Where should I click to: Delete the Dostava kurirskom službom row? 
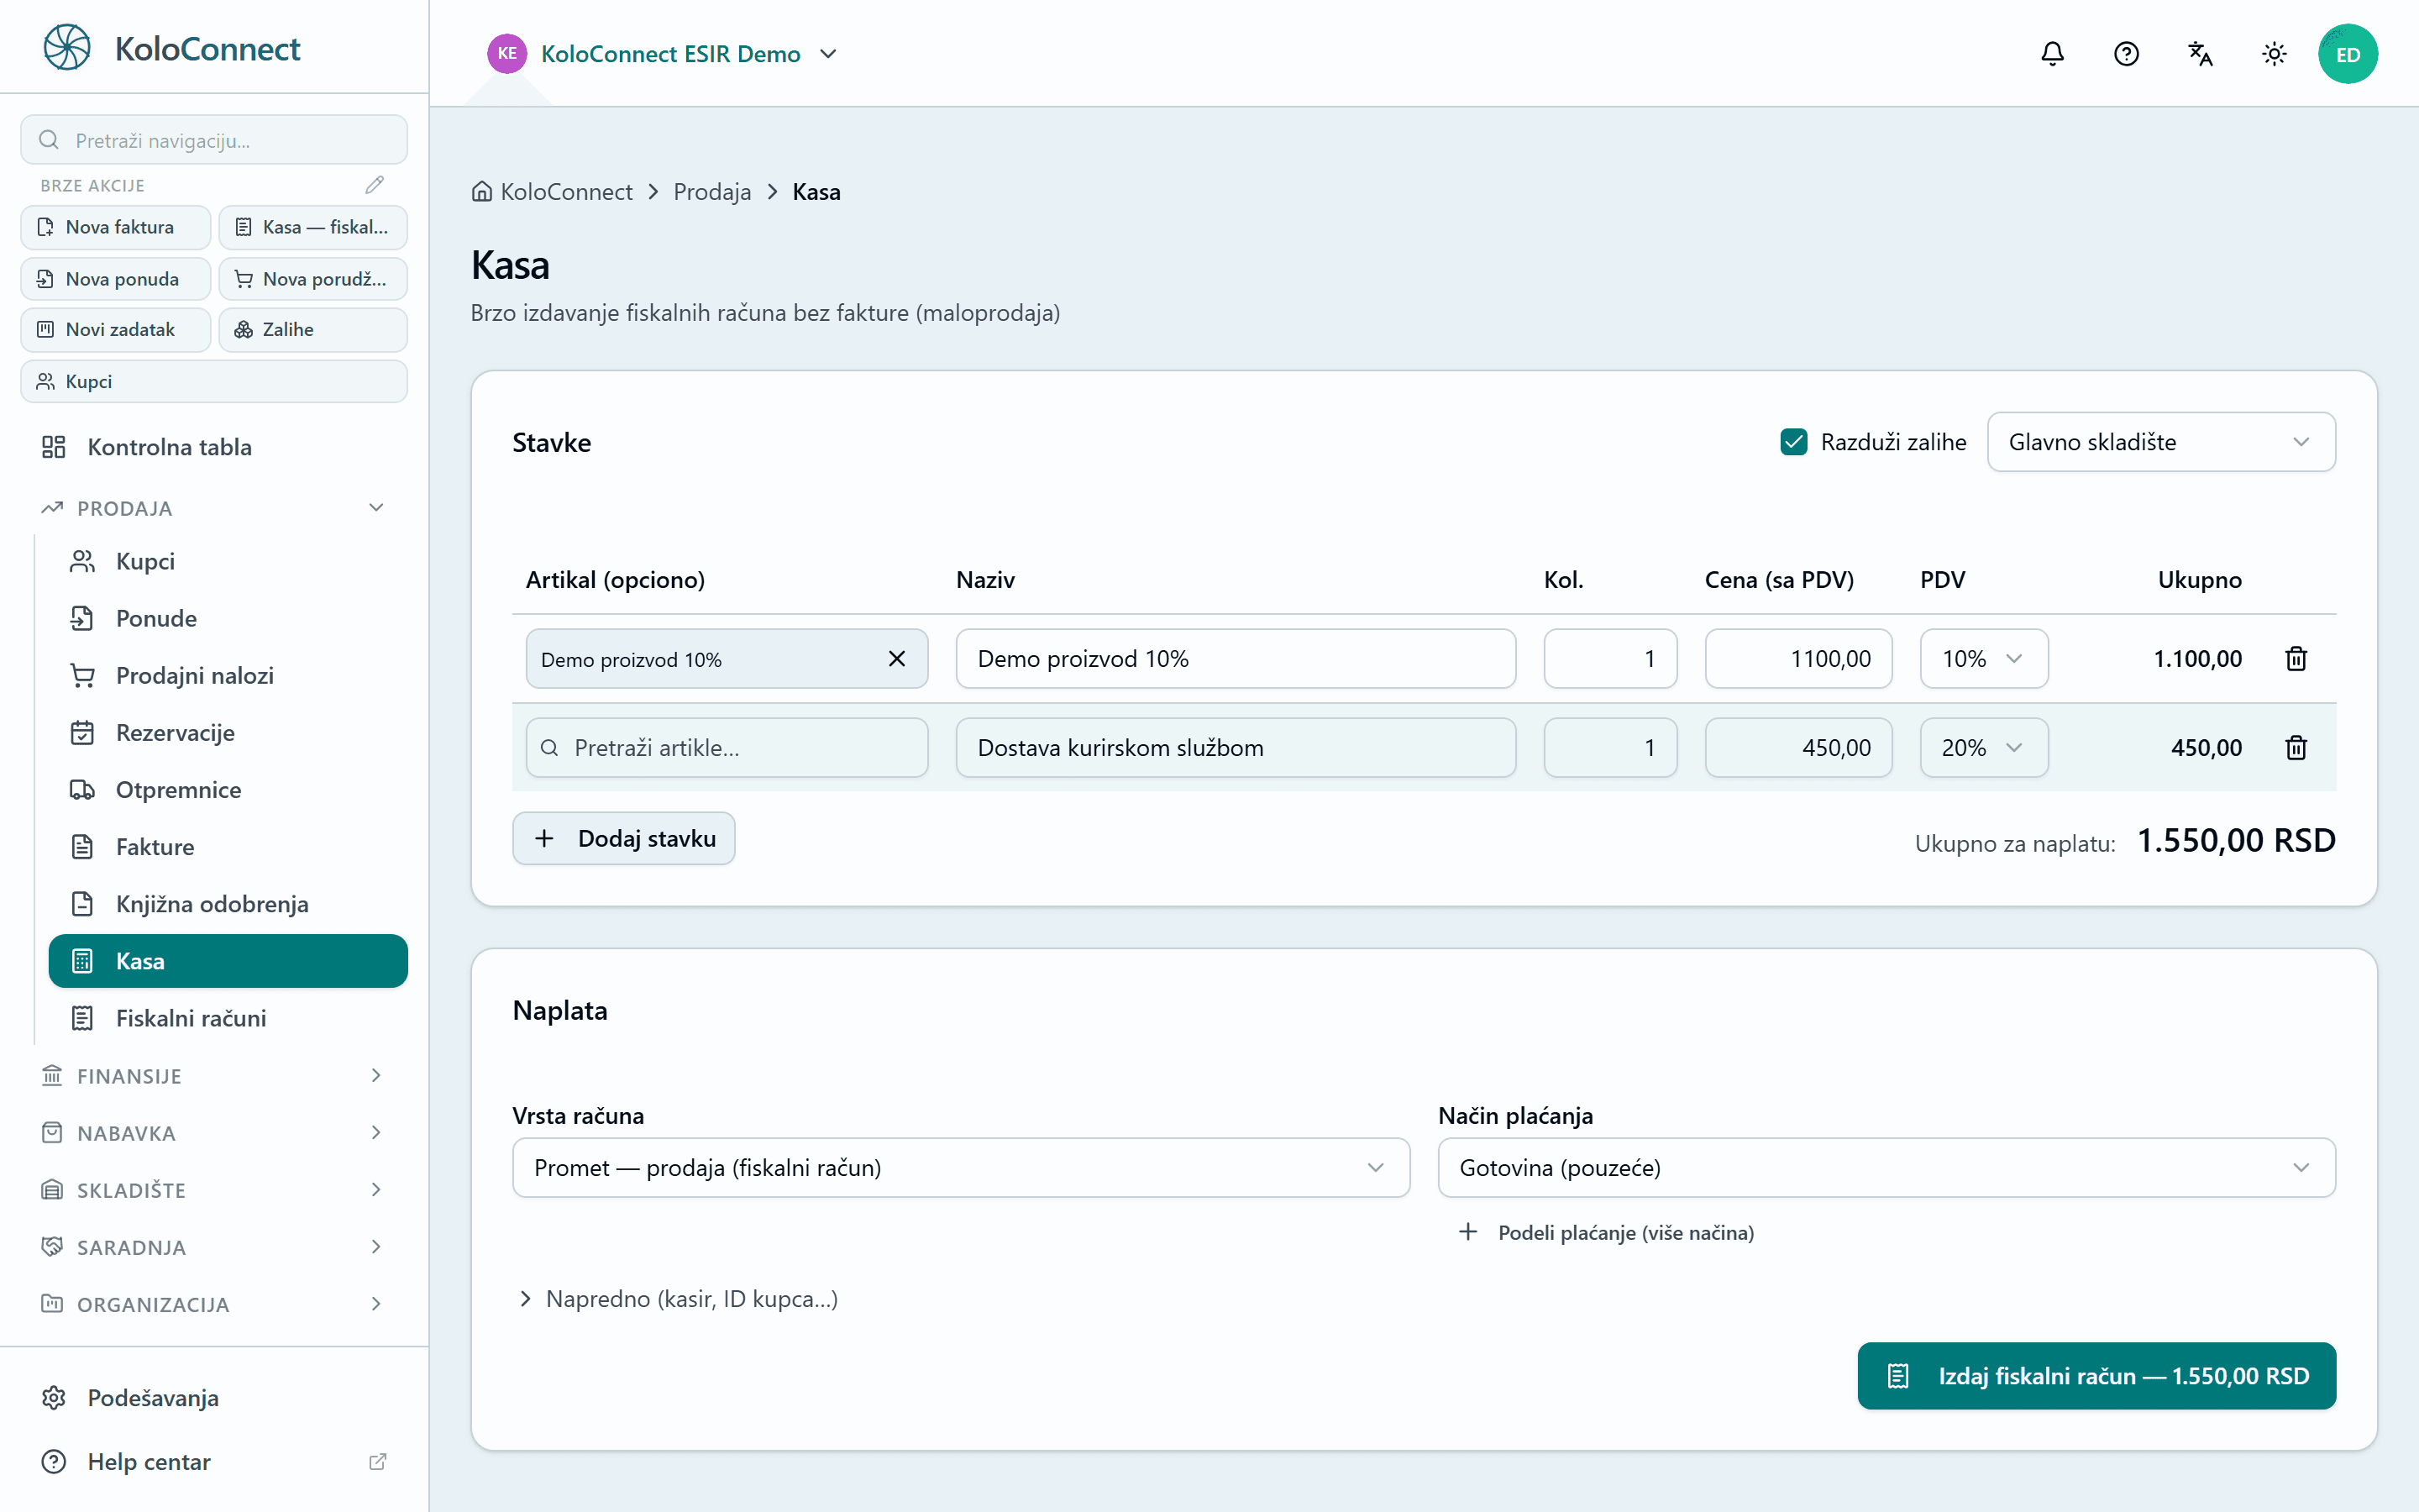(x=2296, y=747)
